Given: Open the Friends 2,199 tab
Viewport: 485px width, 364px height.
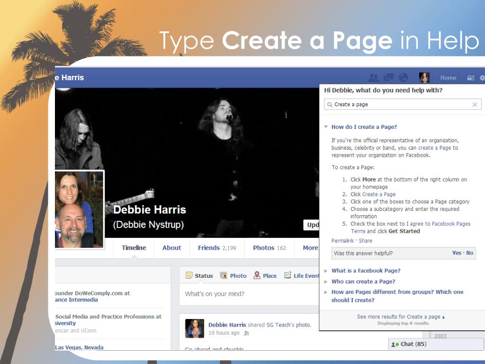Looking at the screenshot, I should pyautogui.click(x=217, y=247).
